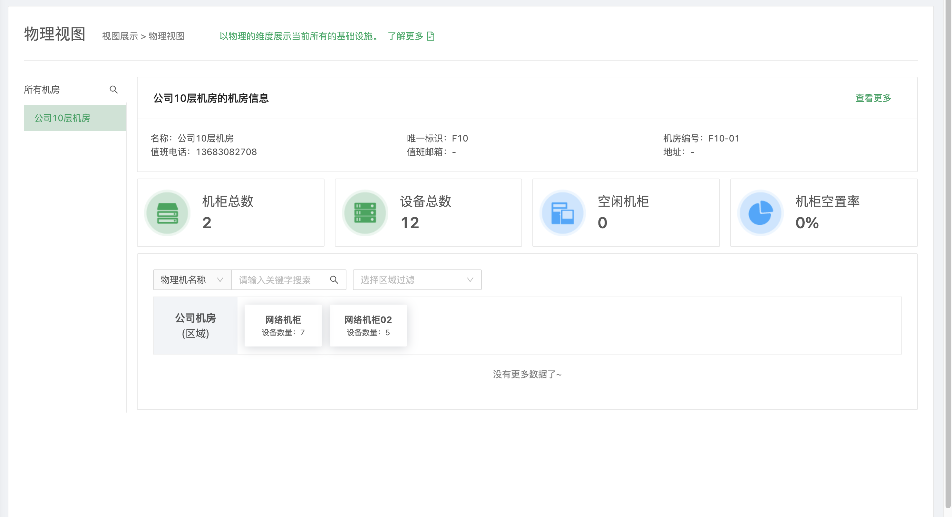Select 公司10层机房 in the room list
The image size is (952, 517).
[75, 118]
